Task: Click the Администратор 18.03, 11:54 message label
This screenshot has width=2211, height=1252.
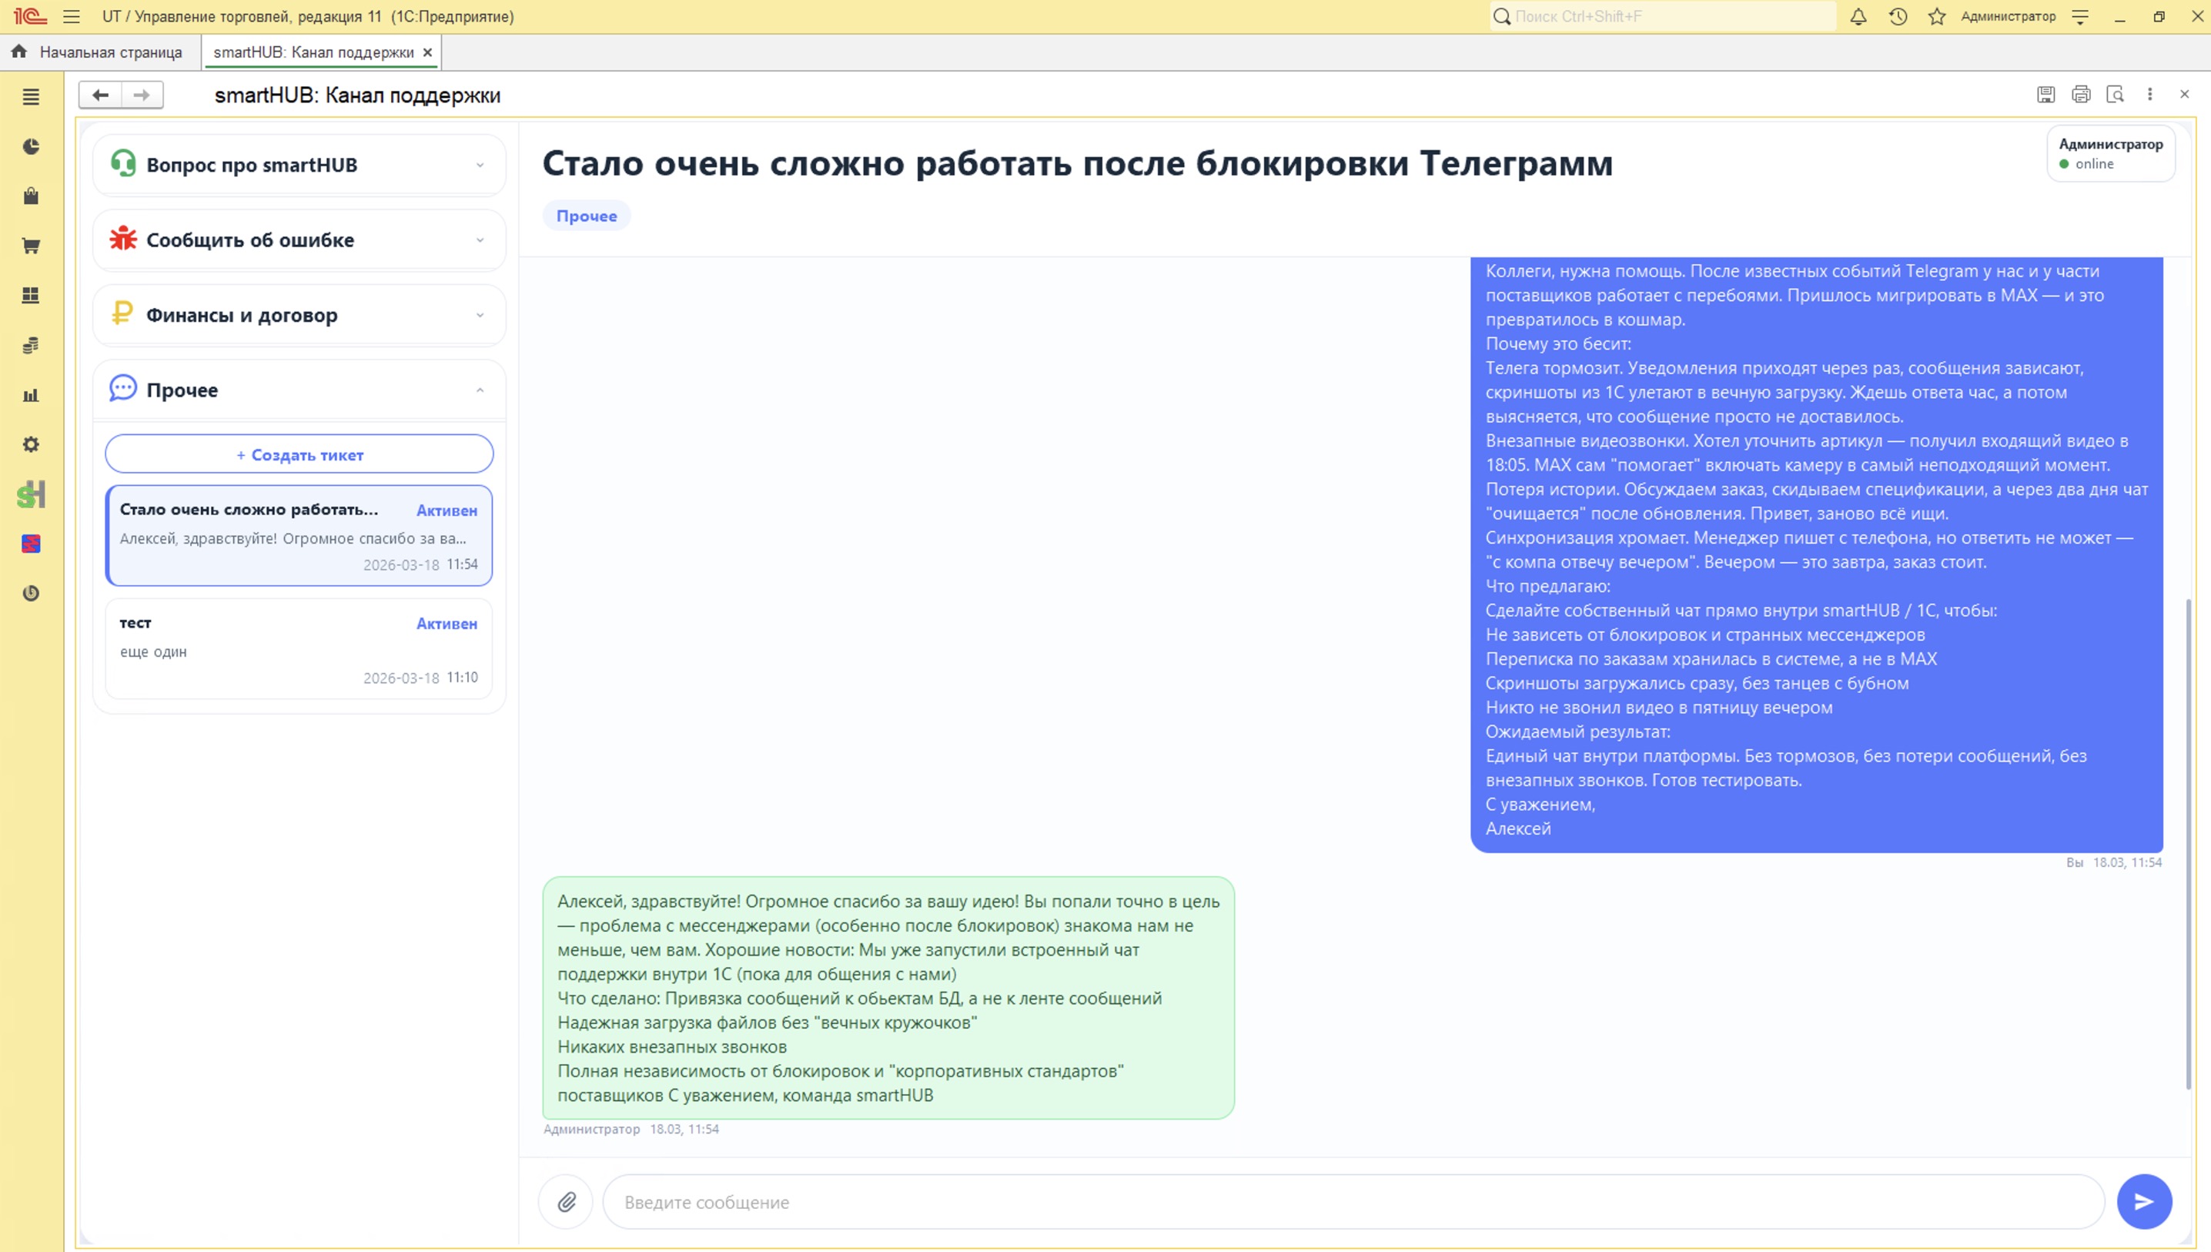Action: point(631,1129)
